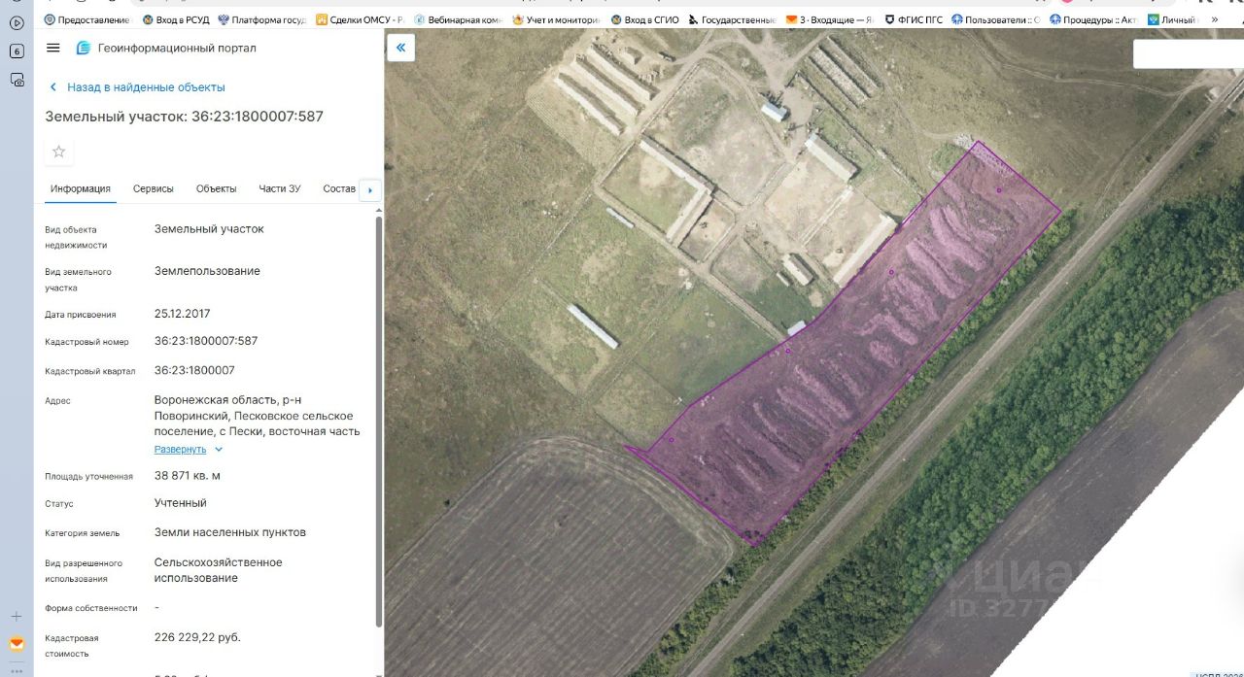Select the Земли населенных пунктов value
Screen dimensions: 1244x677
[x=230, y=532]
